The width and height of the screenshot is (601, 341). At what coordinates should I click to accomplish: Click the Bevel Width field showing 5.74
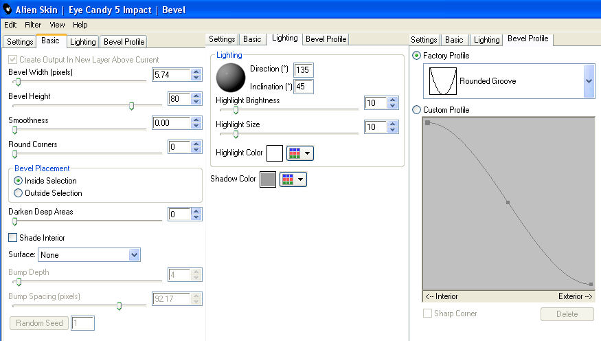pyautogui.click(x=171, y=74)
